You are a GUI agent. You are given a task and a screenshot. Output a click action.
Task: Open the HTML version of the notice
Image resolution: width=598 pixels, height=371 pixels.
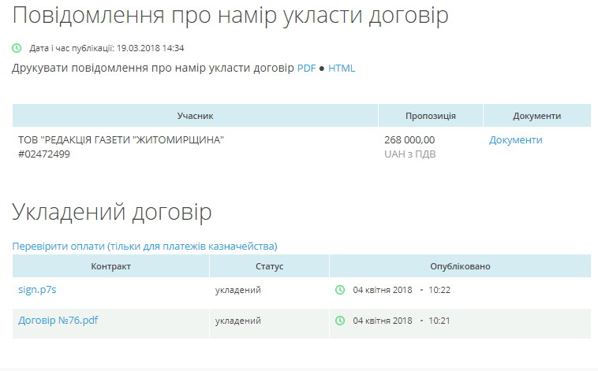point(342,69)
